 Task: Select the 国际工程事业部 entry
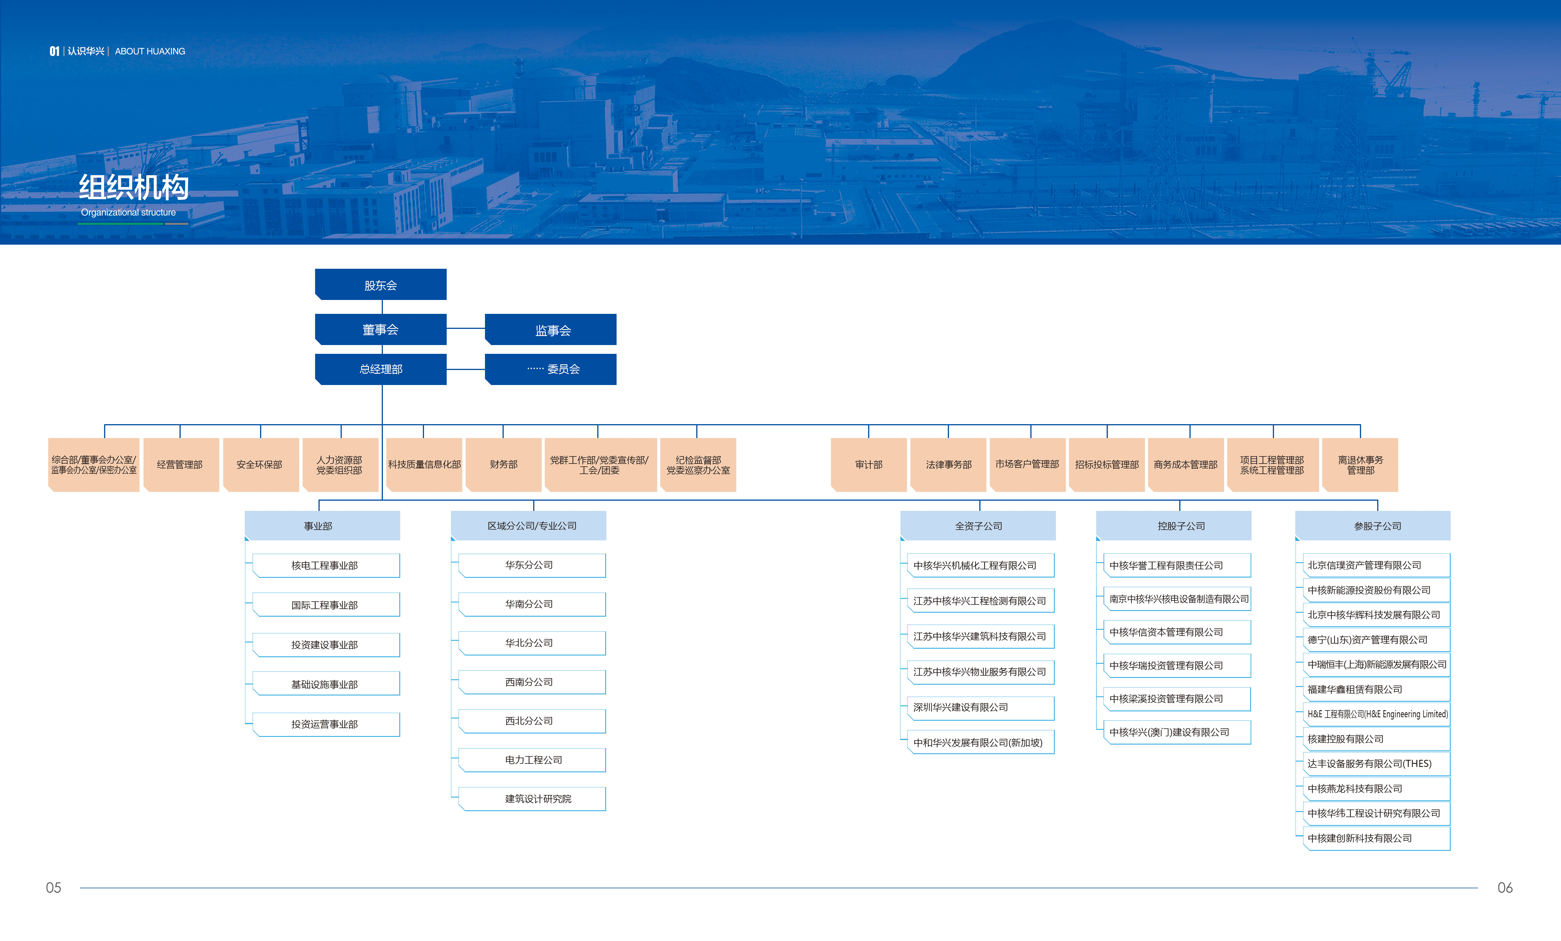click(326, 605)
